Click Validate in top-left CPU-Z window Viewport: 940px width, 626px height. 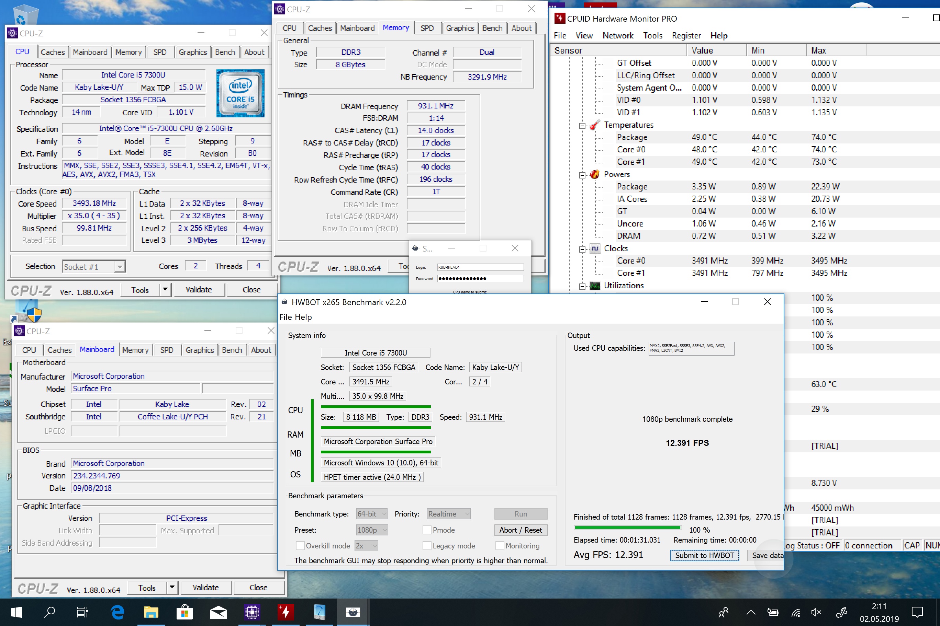pyautogui.click(x=199, y=290)
